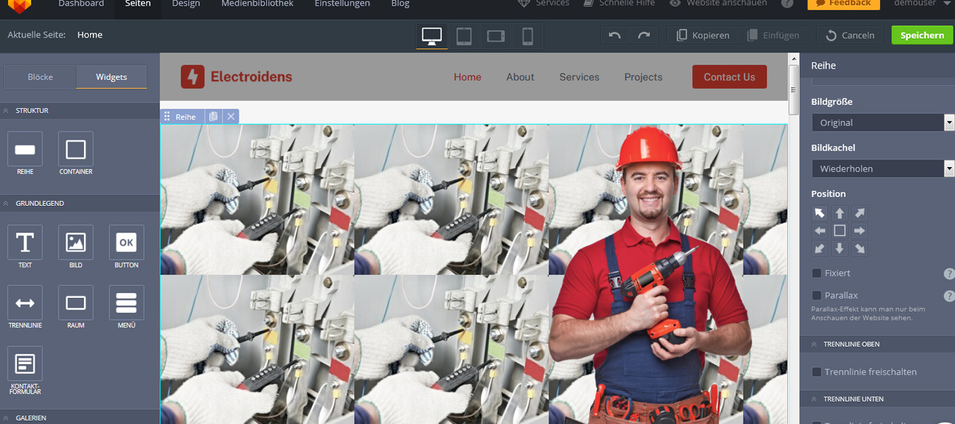This screenshot has width=955, height=424.
Task: Click the green Speichern button
Action: click(x=922, y=35)
